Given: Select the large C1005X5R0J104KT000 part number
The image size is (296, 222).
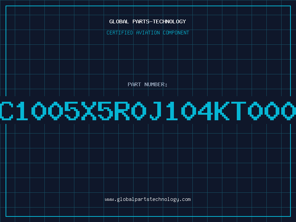Looking at the screenshot, I should (x=148, y=111).
